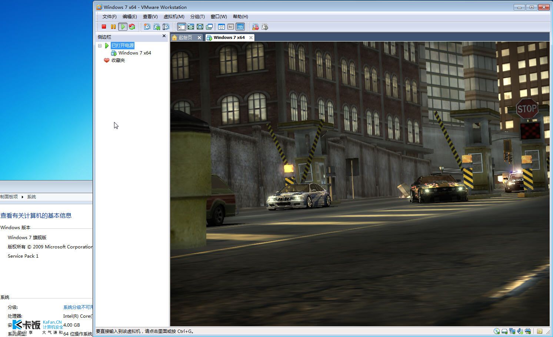
Task: Click the Revert to snapshot icon
Action: pyautogui.click(x=156, y=27)
